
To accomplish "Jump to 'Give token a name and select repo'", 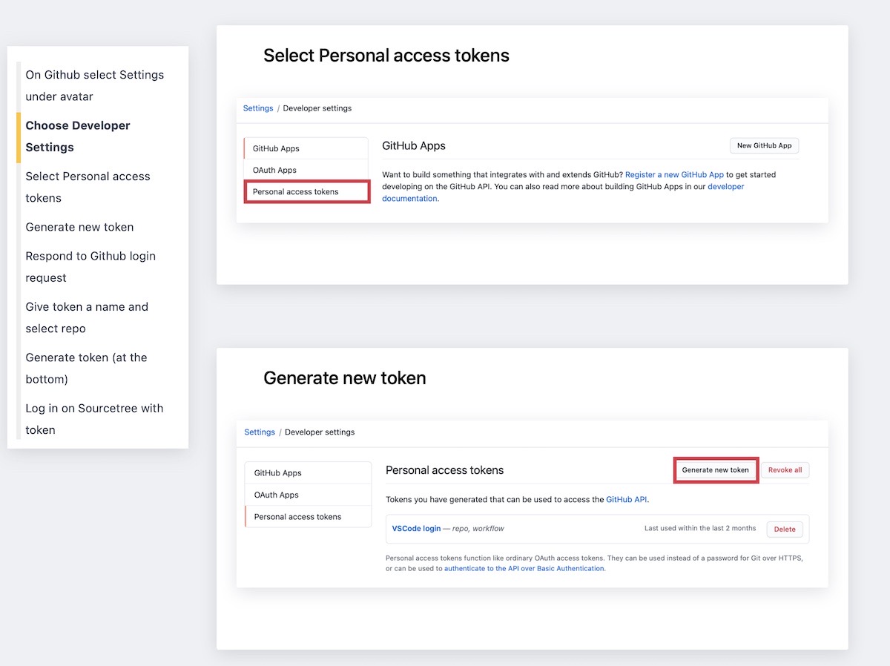I will [87, 317].
